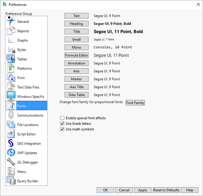This screenshot has height=196, width=203.
Task: Select the Windows Specific label
Action: tap(30, 97)
